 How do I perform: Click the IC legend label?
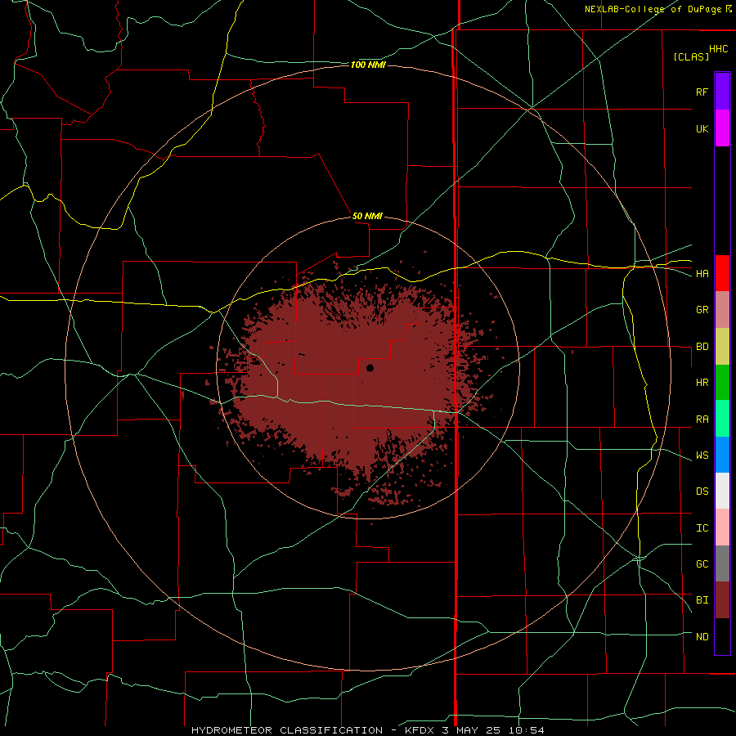click(x=702, y=528)
